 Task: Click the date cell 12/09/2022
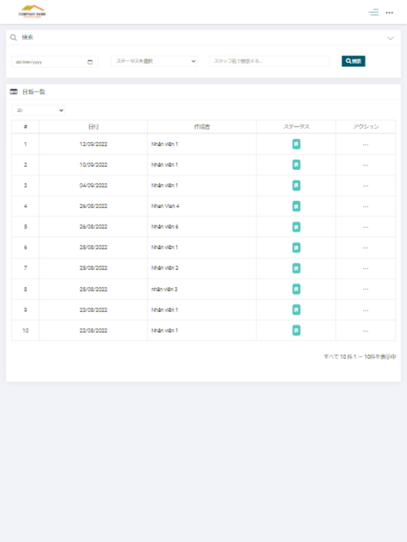pos(93,144)
